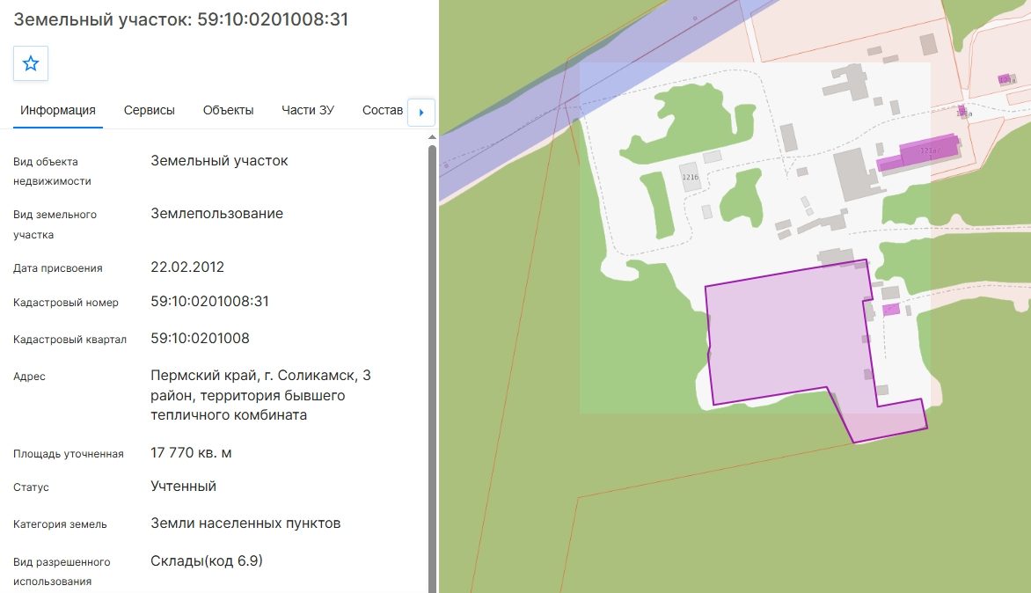Viewport: 1031px width, 593px height.
Task: Click the label Категория земель
Action: [x=60, y=524]
